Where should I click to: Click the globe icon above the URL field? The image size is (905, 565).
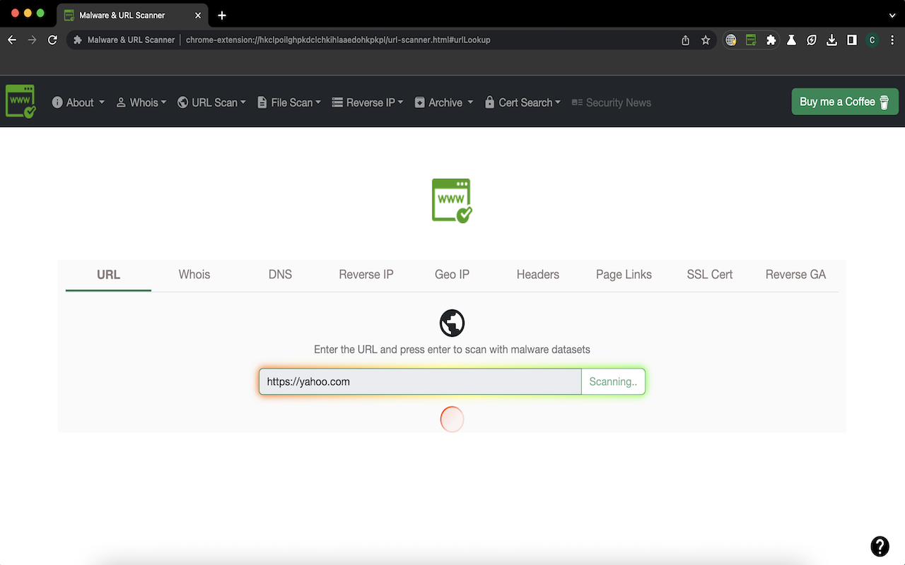point(452,323)
